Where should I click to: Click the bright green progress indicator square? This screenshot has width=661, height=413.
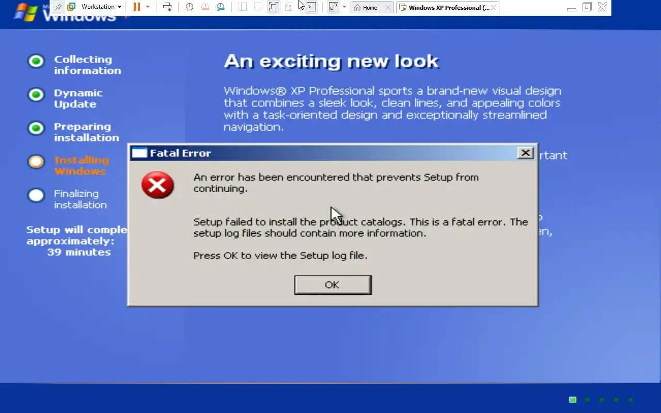[x=572, y=400]
